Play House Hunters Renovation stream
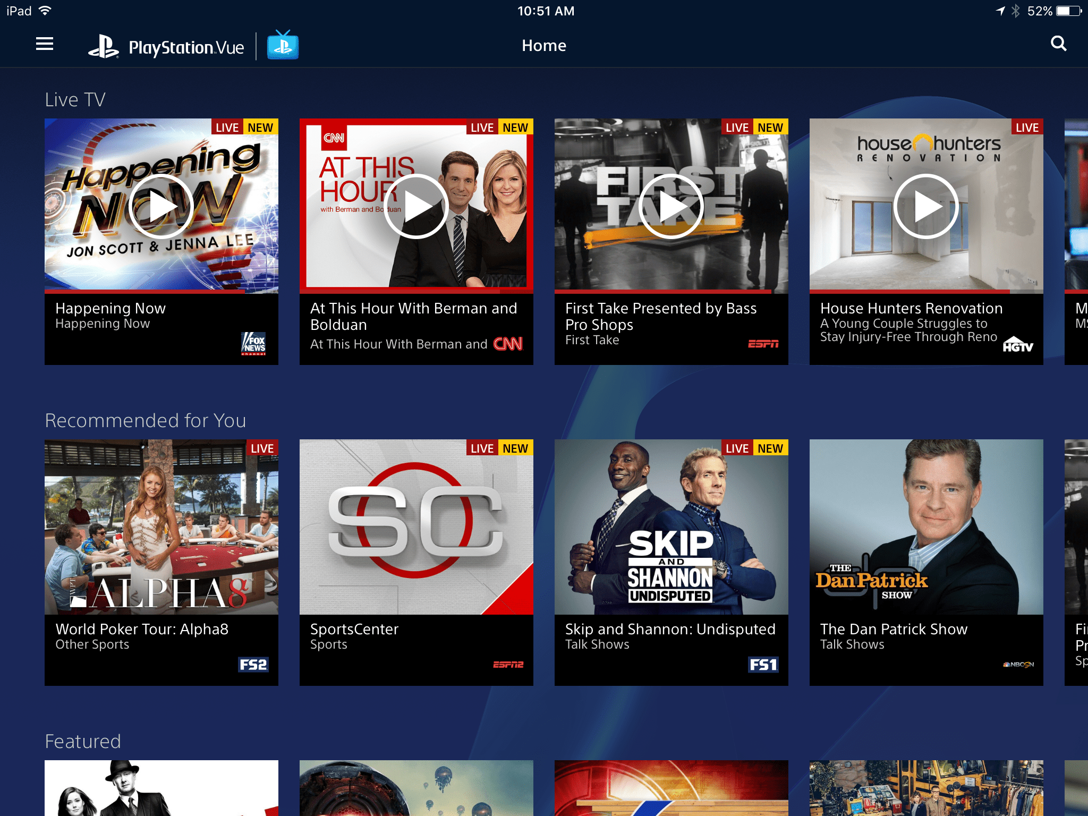1088x816 pixels. tap(926, 206)
